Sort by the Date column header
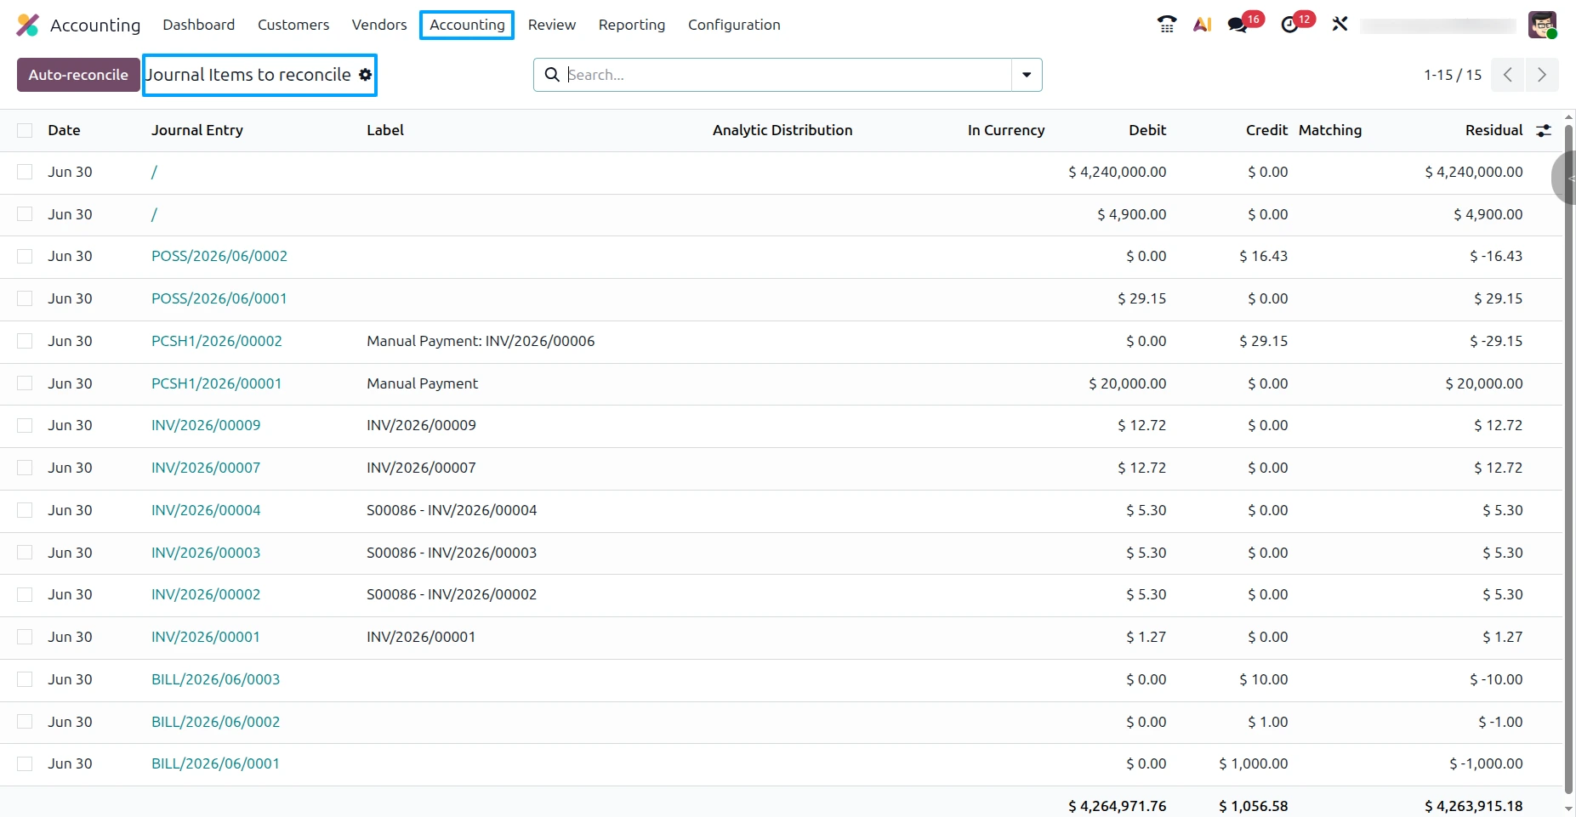This screenshot has height=817, width=1576. click(x=64, y=130)
